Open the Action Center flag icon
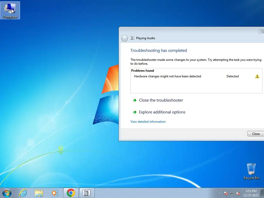264x198 pixels. 225,193
